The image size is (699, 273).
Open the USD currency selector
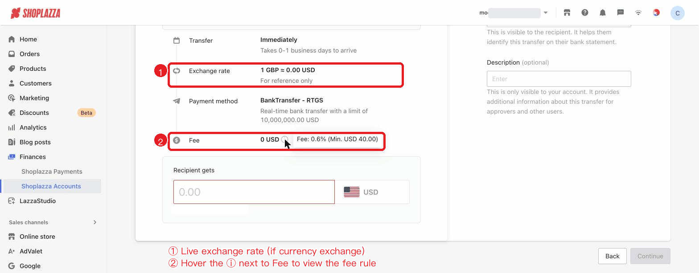tap(372, 192)
